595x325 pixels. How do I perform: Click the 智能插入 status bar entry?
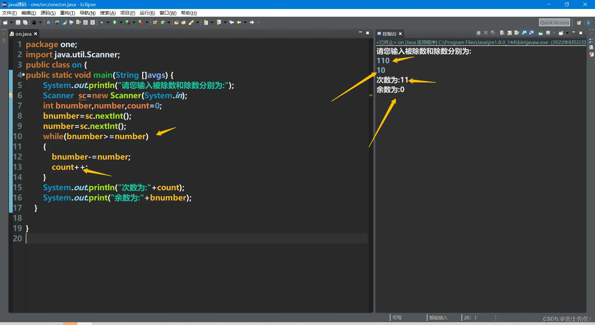[x=438, y=318]
